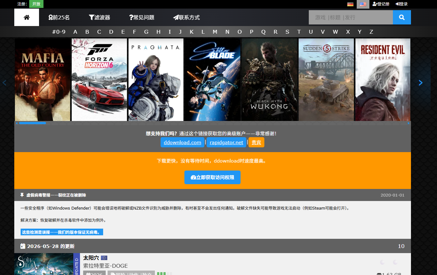
Task: Click the 下载更快 ddownload promo text
Action: tap(212, 161)
